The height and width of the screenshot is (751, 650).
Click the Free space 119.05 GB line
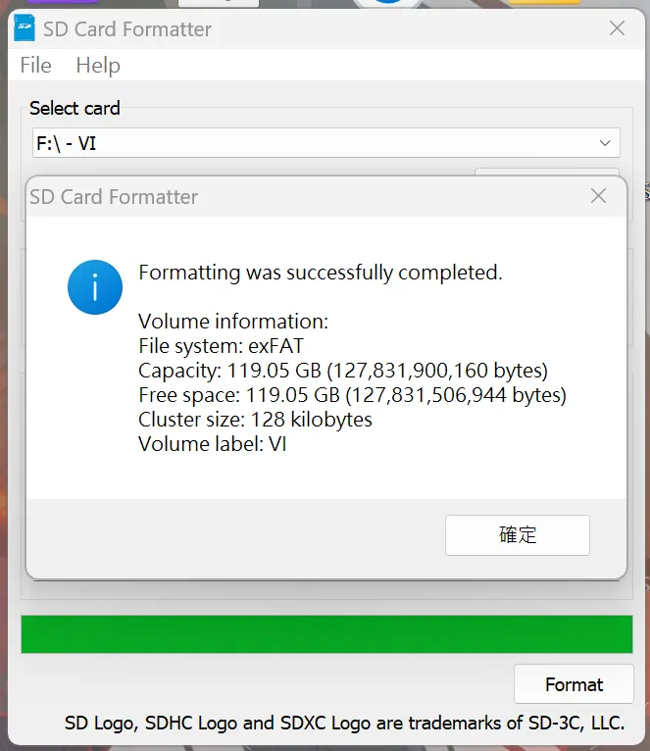click(x=352, y=395)
